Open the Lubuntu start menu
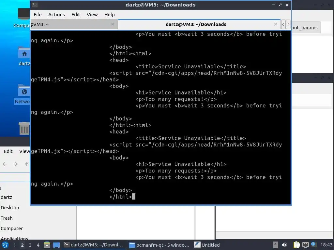This screenshot has width=334, height=250. (5, 245)
